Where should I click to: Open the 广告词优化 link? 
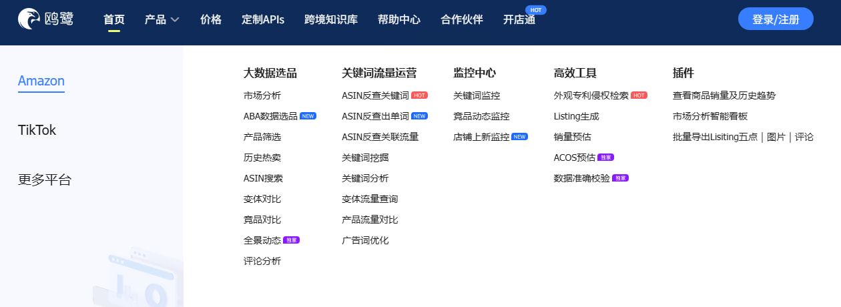pyautogui.click(x=365, y=240)
